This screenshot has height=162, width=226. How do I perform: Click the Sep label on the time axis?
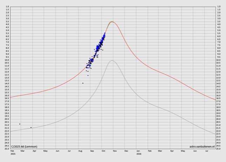pyautogui.click(x=92, y=151)
